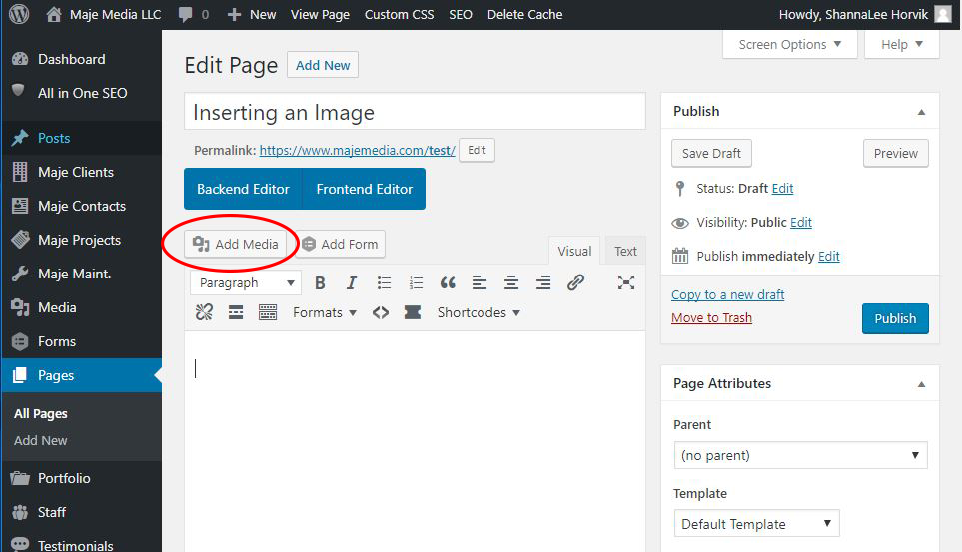Click Save Draft
The width and height of the screenshot is (962, 552).
point(711,154)
